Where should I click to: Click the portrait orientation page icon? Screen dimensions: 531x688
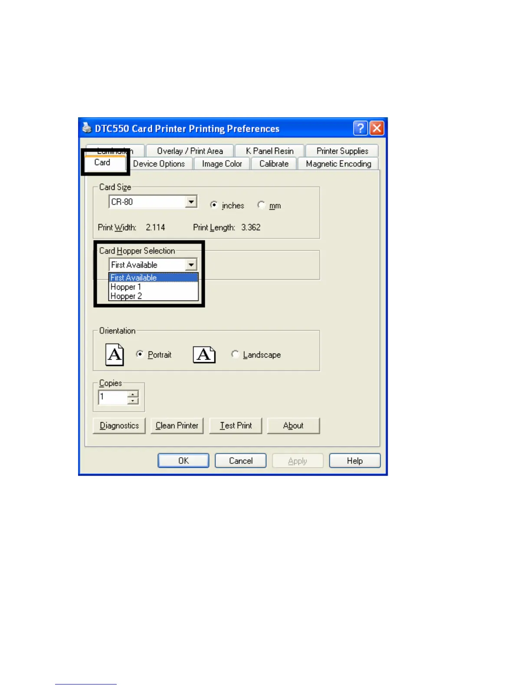(x=115, y=355)
